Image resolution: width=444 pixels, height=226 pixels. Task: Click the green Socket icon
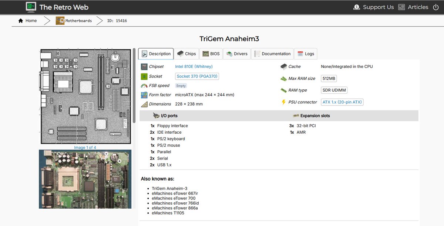click(144, 76)
